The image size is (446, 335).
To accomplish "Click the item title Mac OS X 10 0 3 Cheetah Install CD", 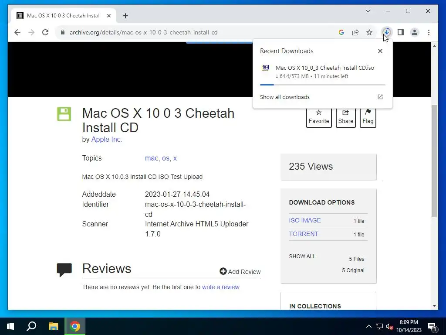I will (158, 120).
